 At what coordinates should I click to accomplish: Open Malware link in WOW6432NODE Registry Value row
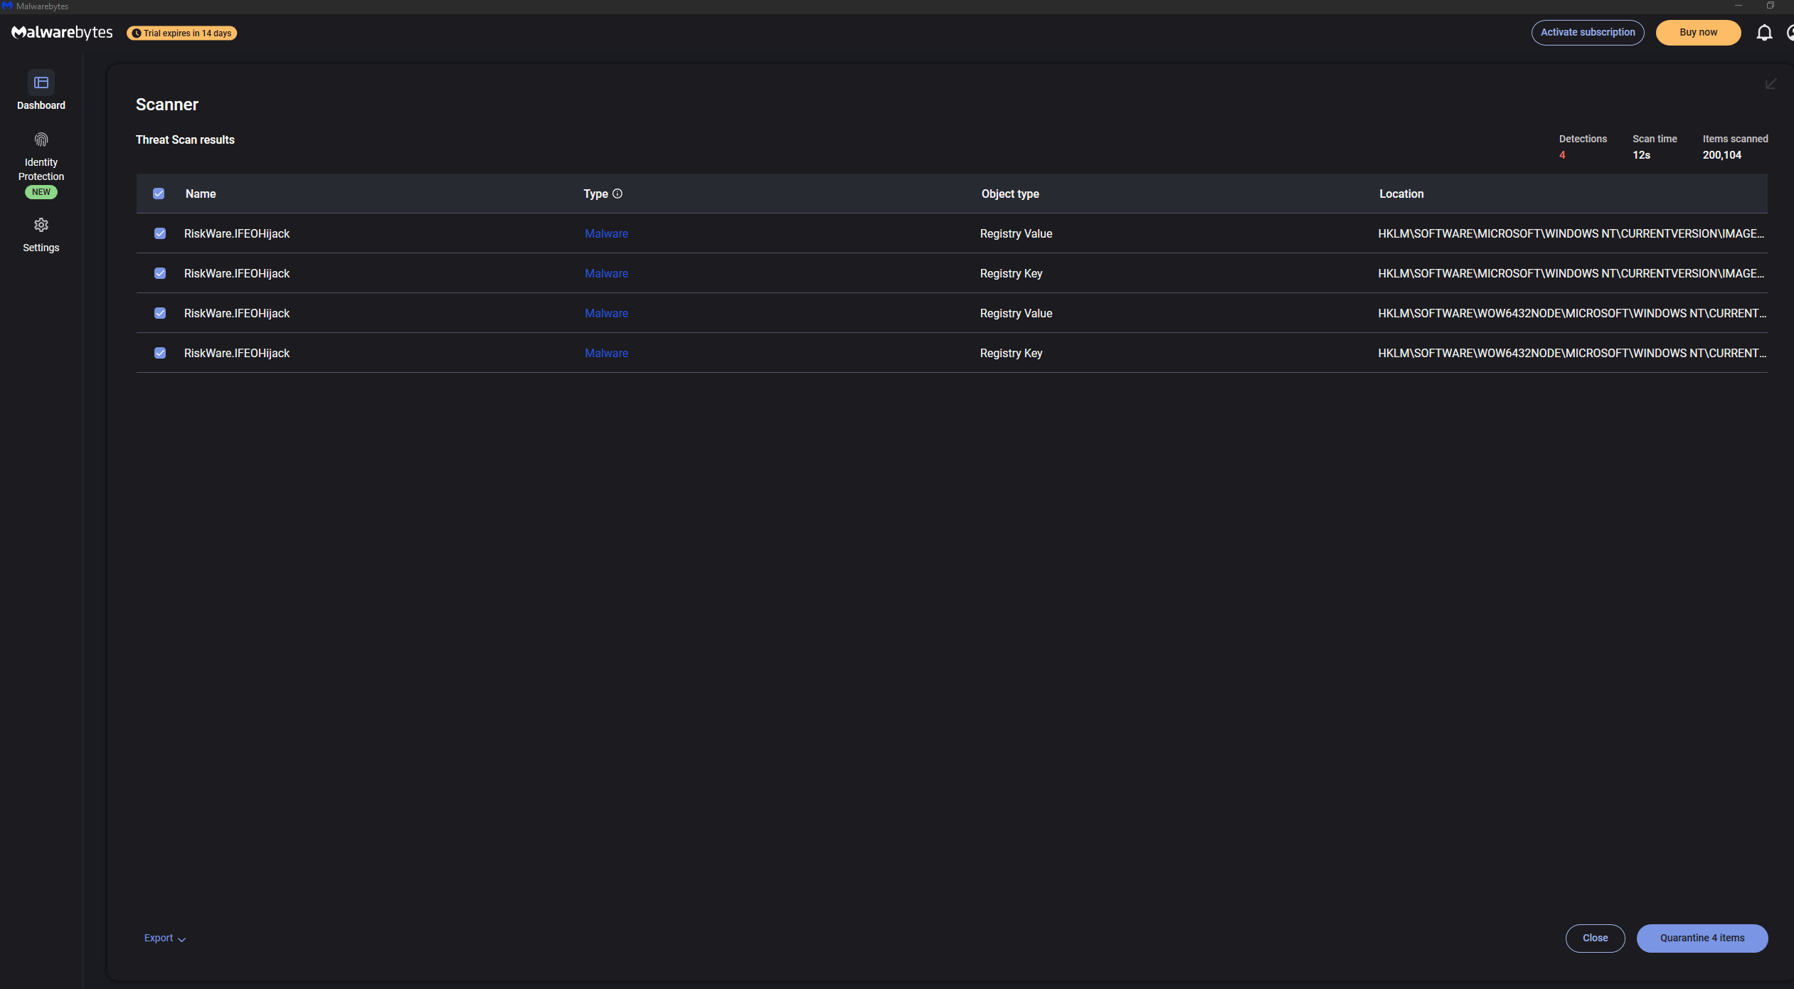(607, 313)
